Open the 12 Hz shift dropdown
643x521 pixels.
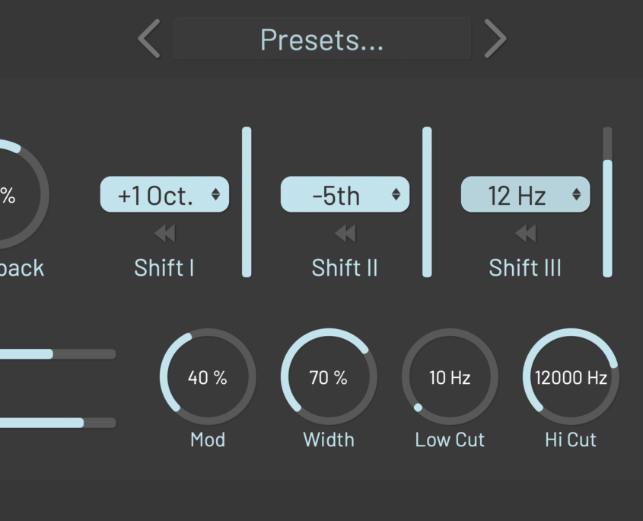tap(525, 195)
